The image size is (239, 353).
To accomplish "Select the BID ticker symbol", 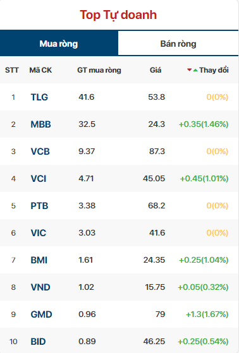I will 38,342.
